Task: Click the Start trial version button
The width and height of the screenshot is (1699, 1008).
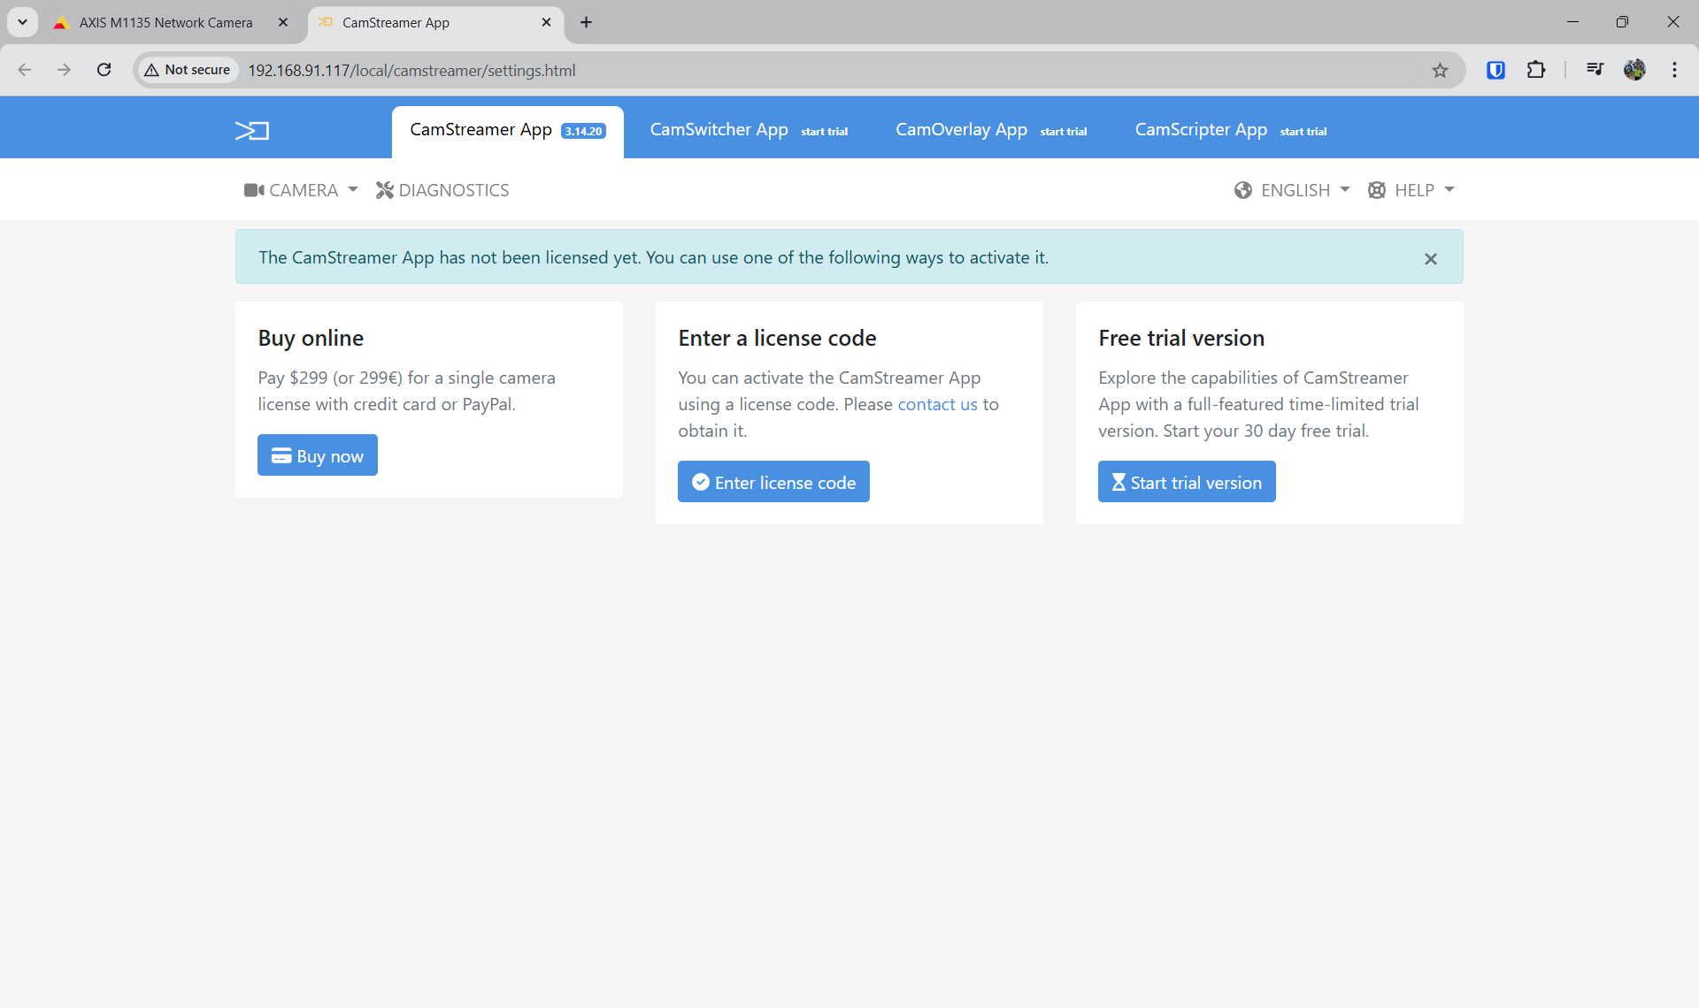Action: pos(1187,482)
